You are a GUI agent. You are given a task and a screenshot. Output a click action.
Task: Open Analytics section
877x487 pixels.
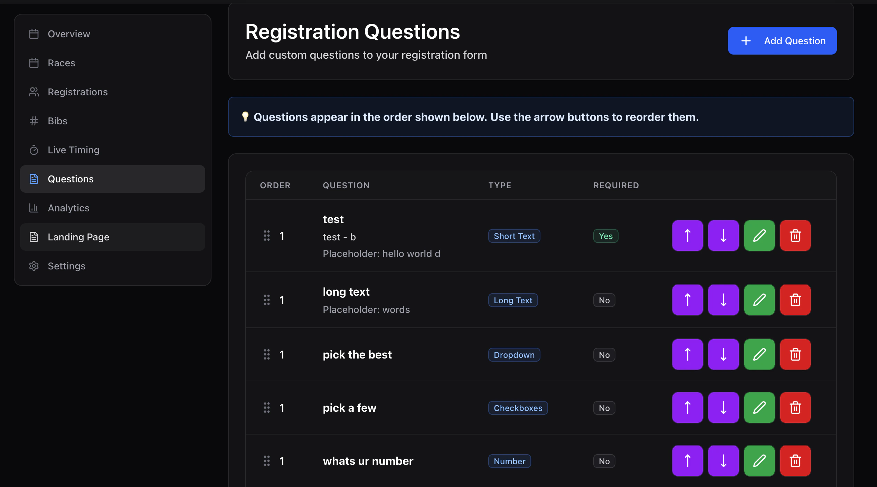[x=113, y=208]
